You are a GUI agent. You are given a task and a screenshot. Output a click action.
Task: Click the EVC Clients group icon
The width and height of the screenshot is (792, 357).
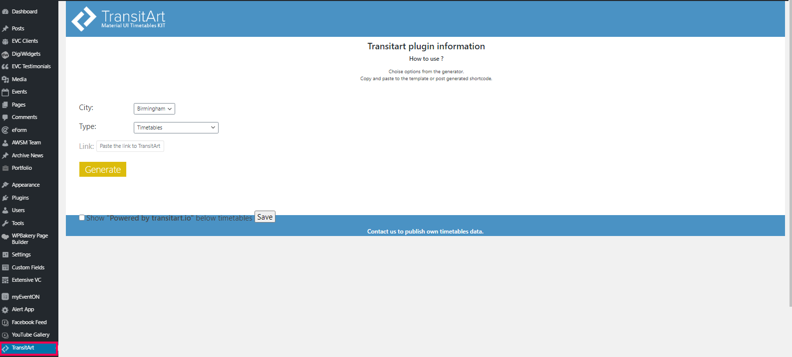(5, 41)
